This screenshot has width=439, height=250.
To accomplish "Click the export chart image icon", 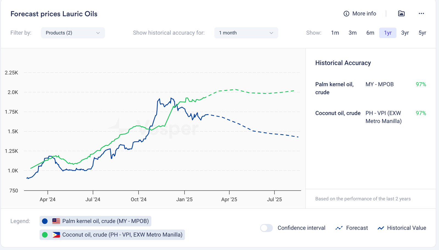I will (401, 13).
